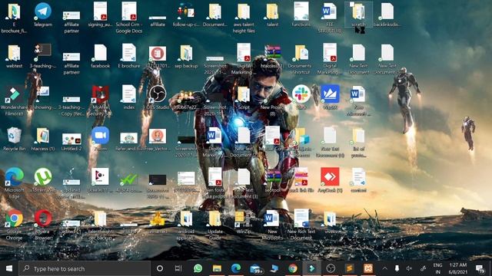This screenshot has height=276, width=492.
Task: Unmute the volume tray icon
Action: coord(409,268)
